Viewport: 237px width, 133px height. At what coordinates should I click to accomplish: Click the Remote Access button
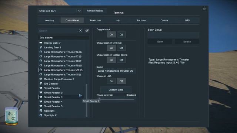click(x=95, y=11)
